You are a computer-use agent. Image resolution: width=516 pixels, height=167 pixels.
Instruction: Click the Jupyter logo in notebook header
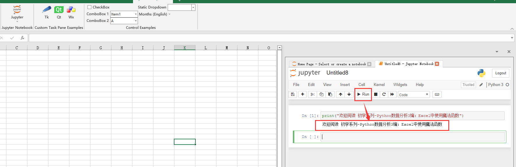tap(305, 73)
